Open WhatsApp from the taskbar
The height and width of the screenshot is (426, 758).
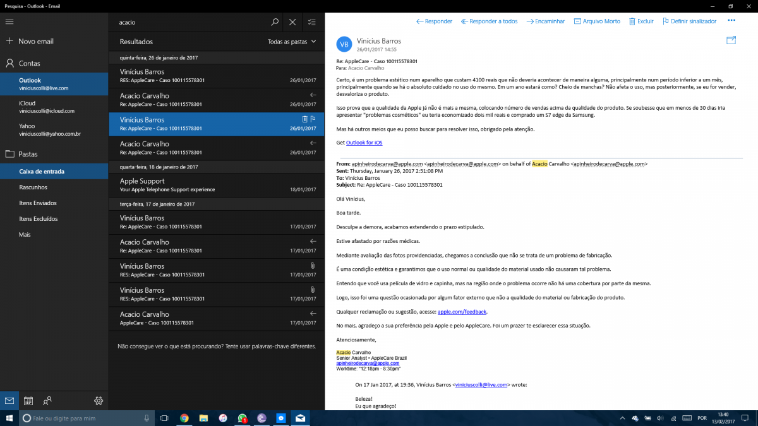pos(243,418)
